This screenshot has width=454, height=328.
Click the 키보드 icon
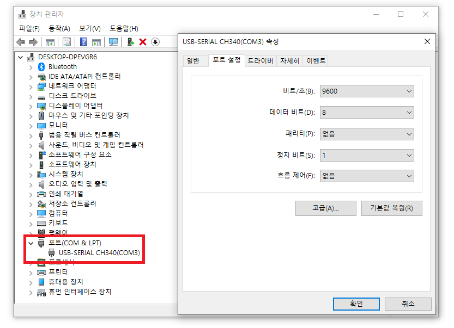click(41, 224)
